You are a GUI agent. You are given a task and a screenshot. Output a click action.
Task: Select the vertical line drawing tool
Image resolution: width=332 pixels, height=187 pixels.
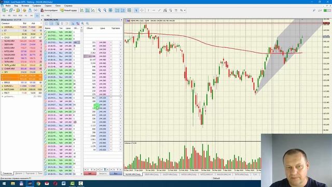(148, 10)
